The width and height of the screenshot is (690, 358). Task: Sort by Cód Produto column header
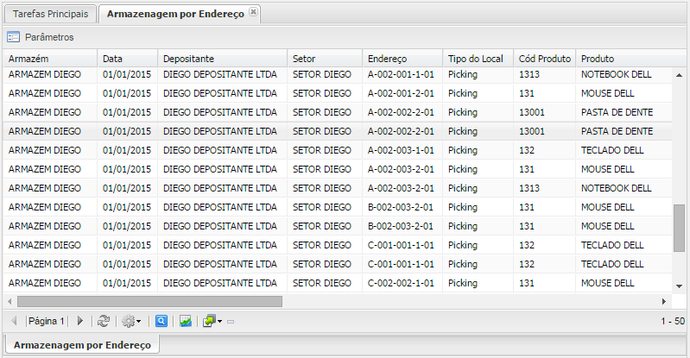544,59
